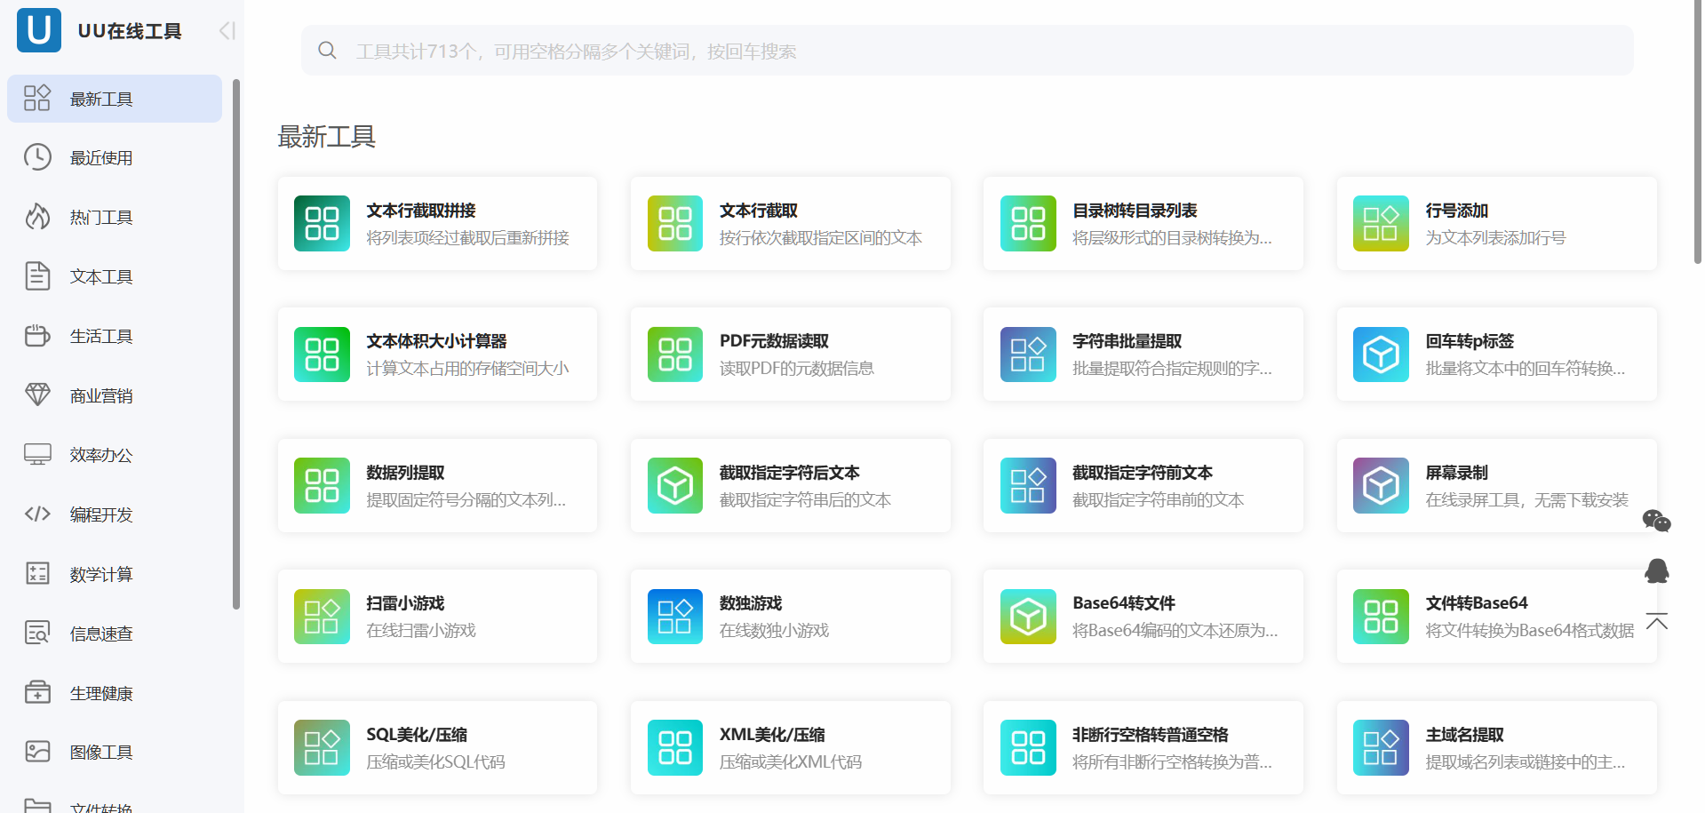Click the 扫雷小游戏 tool icon
The width and height of the screenshot is (1705, 813).
322,617
